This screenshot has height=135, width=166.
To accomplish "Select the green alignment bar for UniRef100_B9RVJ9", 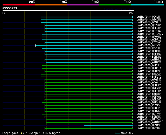I will pos(87,103).
